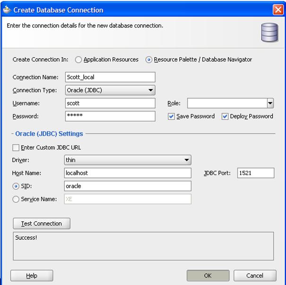The width and height of the screenshot is (286, 285).
Task: Toggle the Deploy Password checkbox
Action: (x=225, y=117)
